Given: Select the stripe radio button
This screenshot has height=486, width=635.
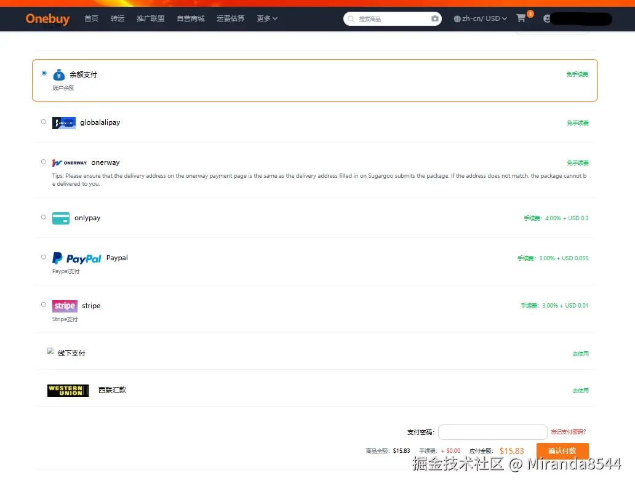Looking at the screenshot, I should pos(43,305).
